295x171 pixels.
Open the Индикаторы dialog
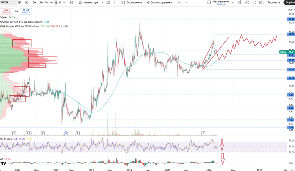[88, 2]
